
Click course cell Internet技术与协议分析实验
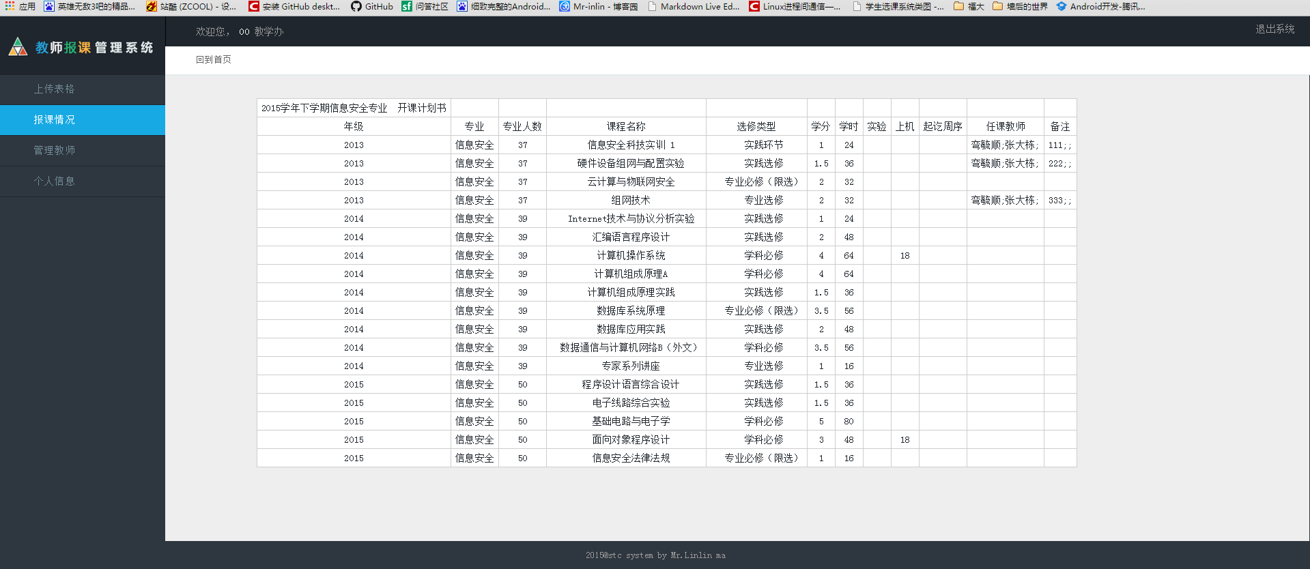(x=626, y=218)
